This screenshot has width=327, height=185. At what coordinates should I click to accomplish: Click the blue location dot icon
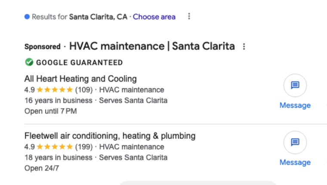click(27, 17)
